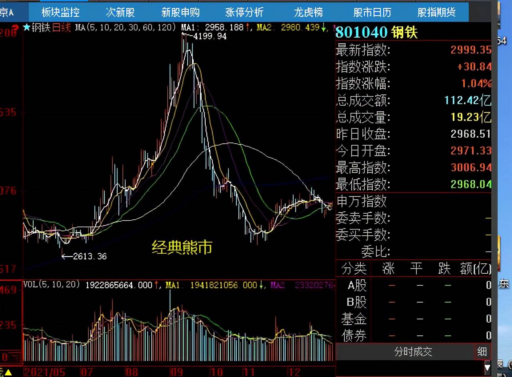Click the 总成交量 value 19.23亿
Viewport: 512px width, 377px height.
point(472,117)
